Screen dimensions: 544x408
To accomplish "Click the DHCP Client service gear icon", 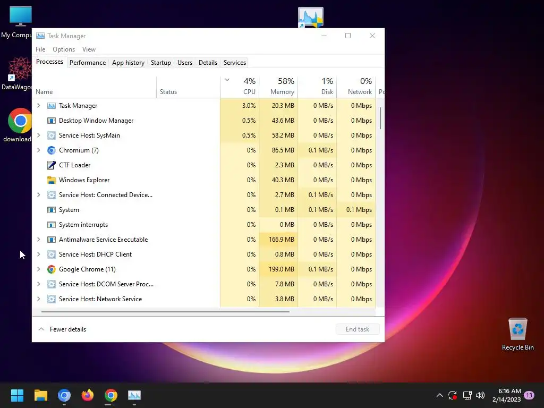I will tap(52, 254).
